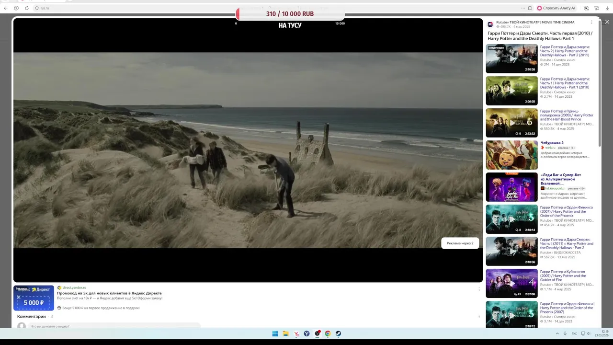
Task: Open 'Гарри Поттер и Принц-полукровка (2009)' title
Action: pos(567,115)
